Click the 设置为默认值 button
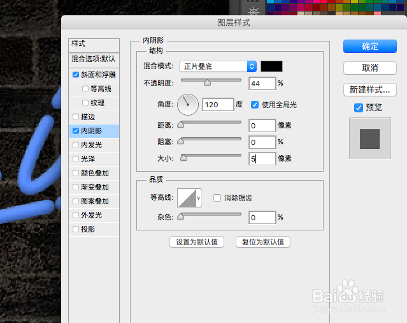Viewport: 407px width, 323px height. [197, 242]
